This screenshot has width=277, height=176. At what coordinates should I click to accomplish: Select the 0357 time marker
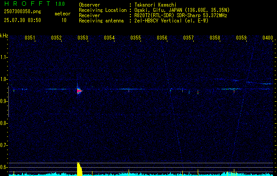[x=188, y=37]
